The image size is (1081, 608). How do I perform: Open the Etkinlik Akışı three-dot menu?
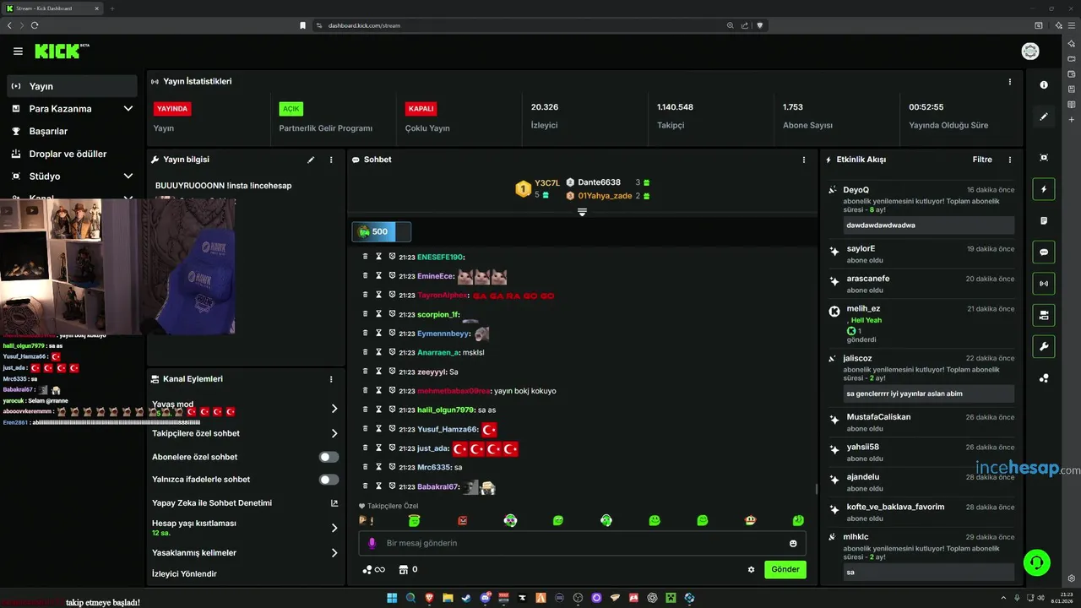click(1009, 160)
